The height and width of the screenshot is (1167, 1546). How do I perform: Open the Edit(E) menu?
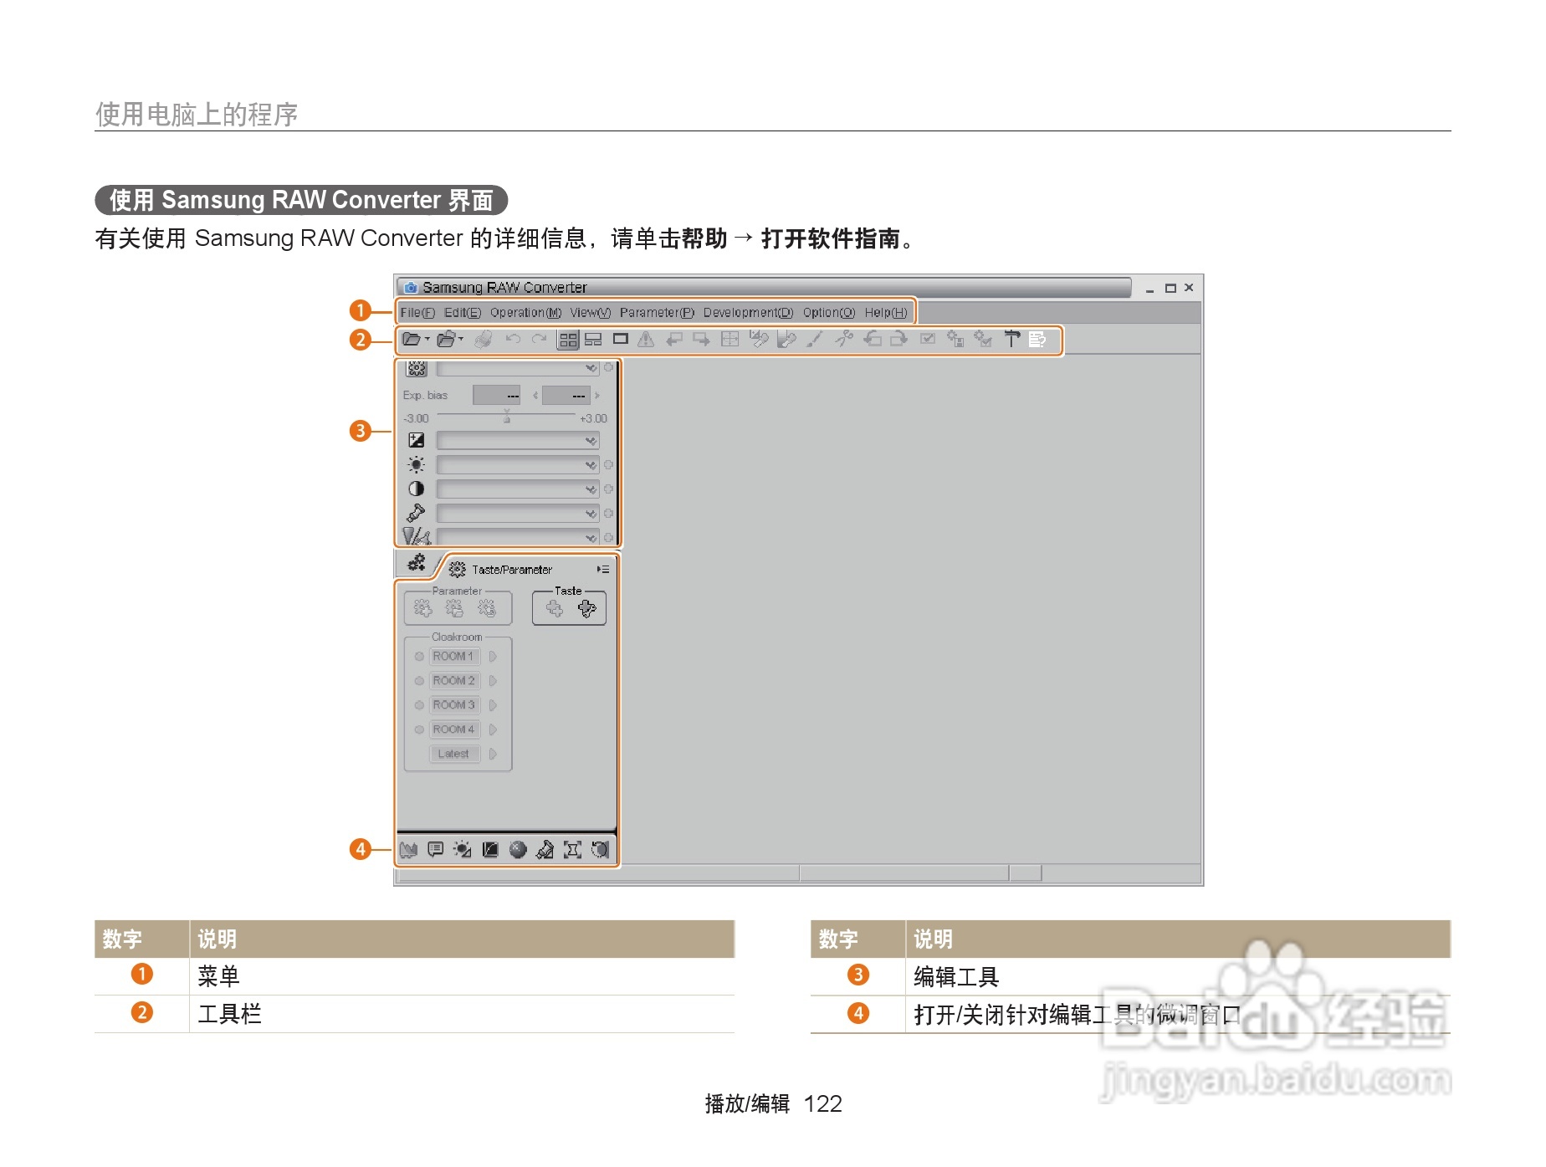[x=463, y=313]
